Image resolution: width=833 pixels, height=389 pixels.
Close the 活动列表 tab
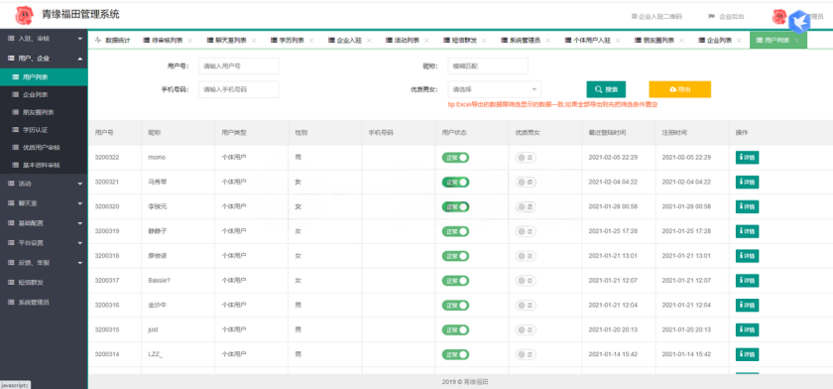tap(426, 41)
